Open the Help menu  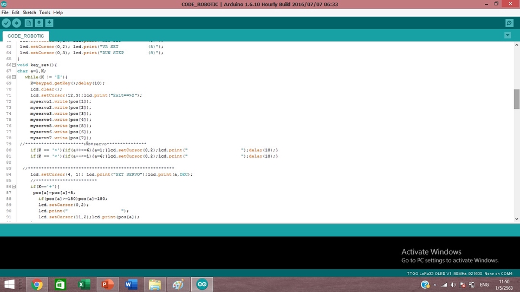[x=58, y=12]
